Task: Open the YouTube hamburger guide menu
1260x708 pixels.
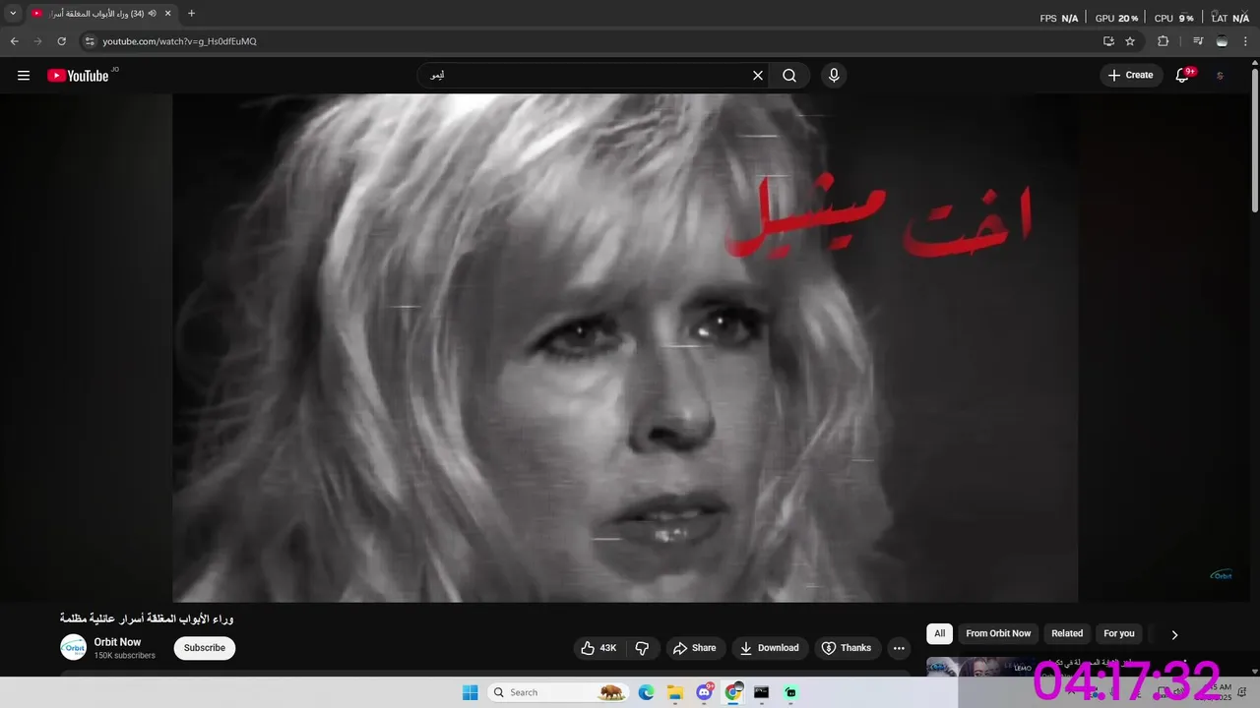Action: [x=24, y=76]
